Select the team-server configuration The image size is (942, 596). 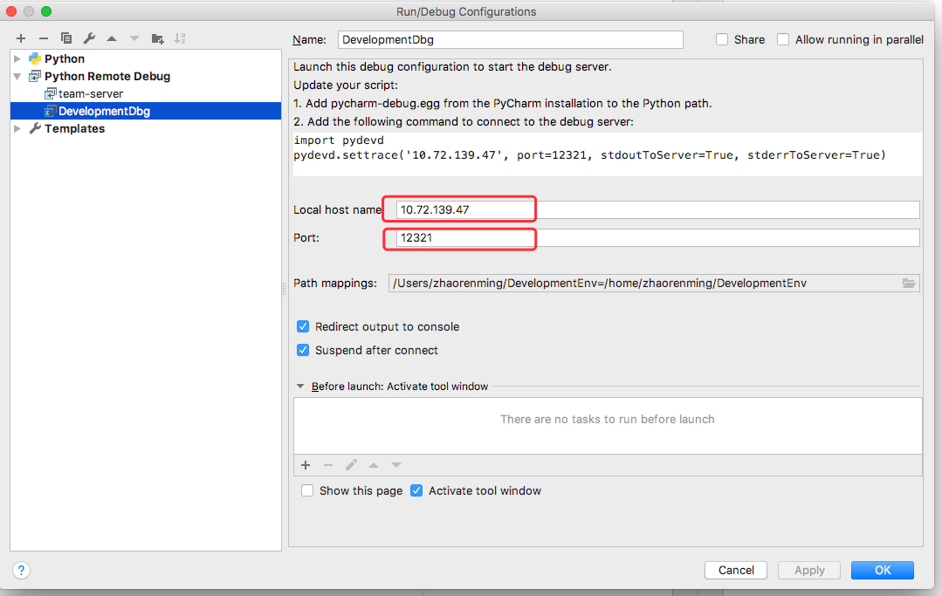(x=90, y=93)
